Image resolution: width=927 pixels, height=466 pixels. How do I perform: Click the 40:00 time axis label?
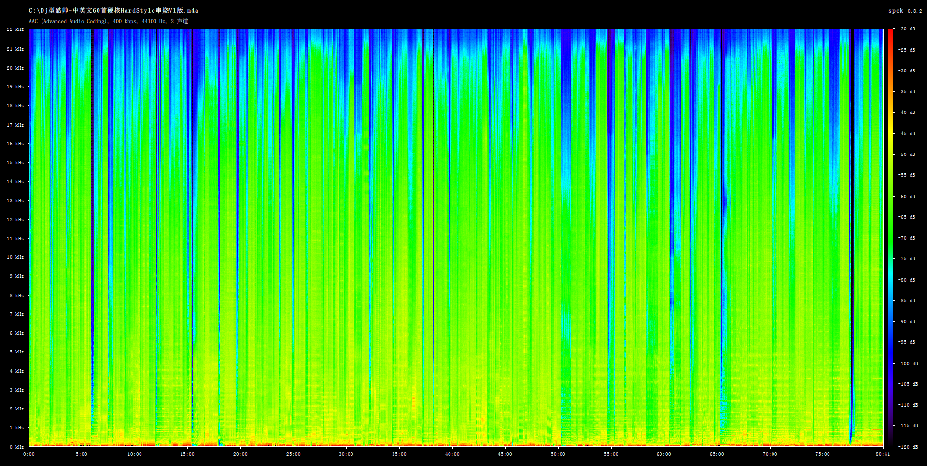click(x=452, y=454)
